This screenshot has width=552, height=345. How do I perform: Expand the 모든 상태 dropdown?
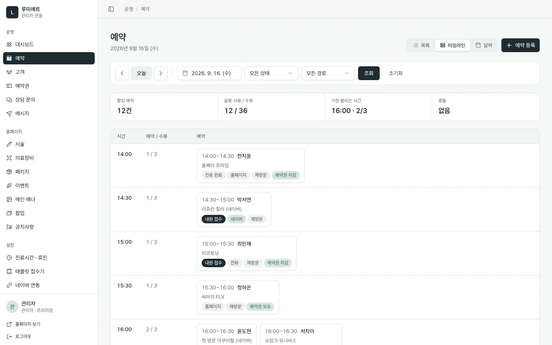point(271,73)
